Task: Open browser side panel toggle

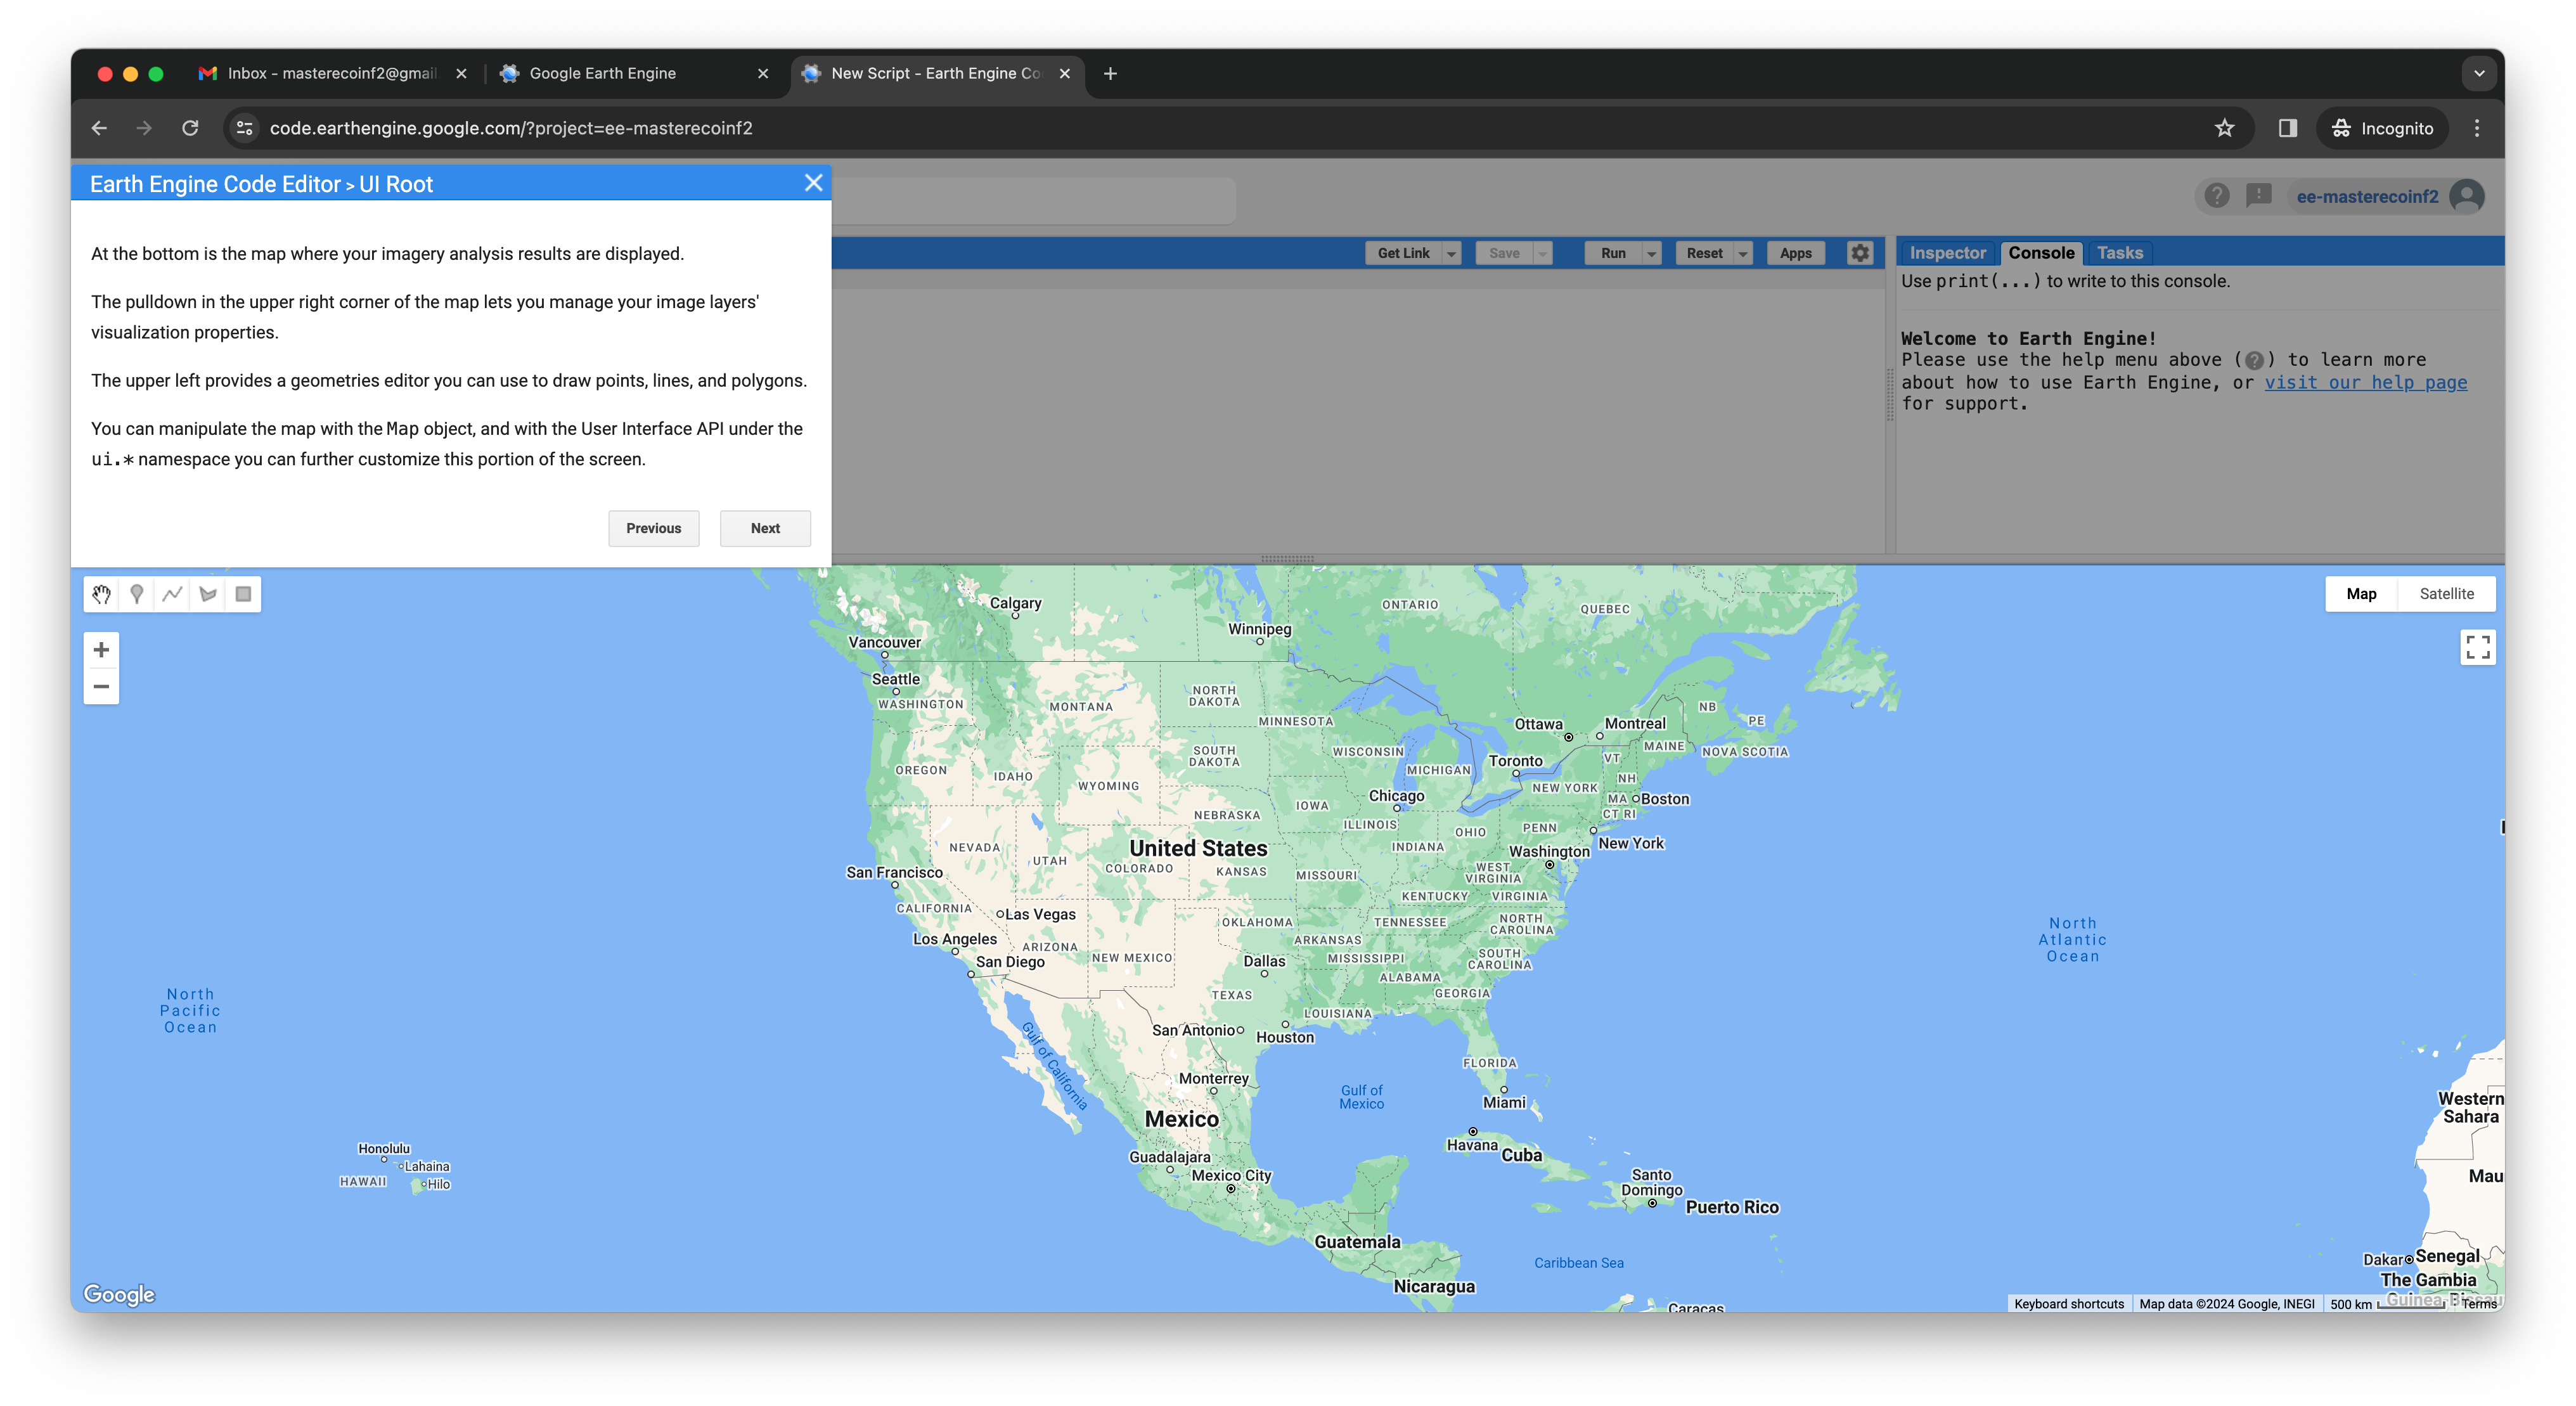Action: point(2287,128)
